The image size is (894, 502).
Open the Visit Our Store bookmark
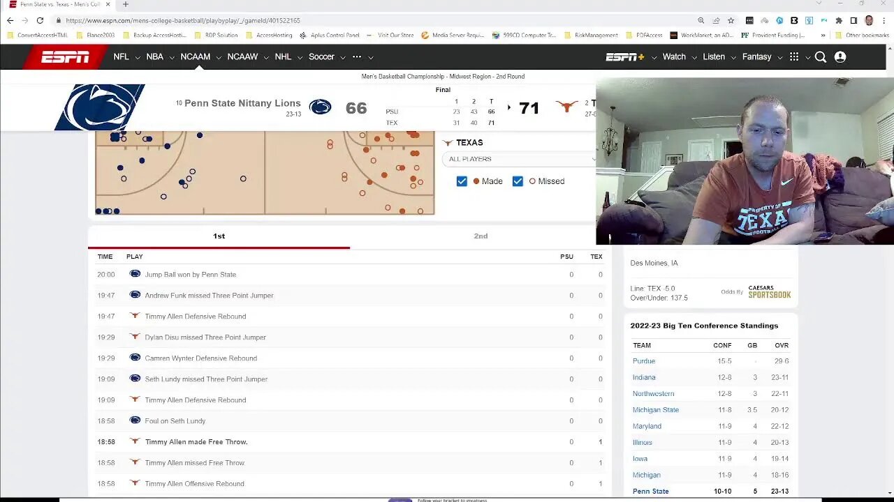click(390, 35)
